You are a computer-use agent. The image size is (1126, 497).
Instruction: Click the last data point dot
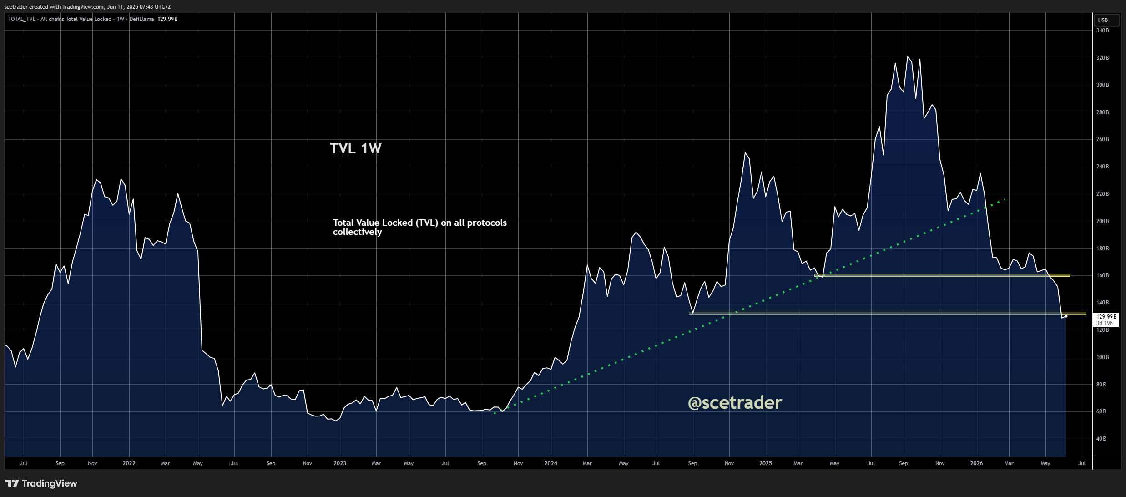1066,316
